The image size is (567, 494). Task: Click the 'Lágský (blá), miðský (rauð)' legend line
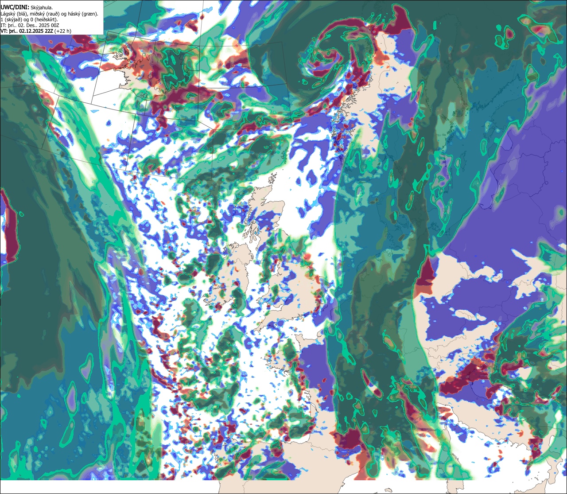(x=49, y=14)
